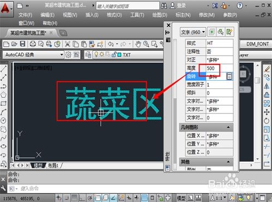The height and width of the screenshot is (202, 272).
Task: Open the 文字 (960 object type dropdown
Action: pos(193,32)
